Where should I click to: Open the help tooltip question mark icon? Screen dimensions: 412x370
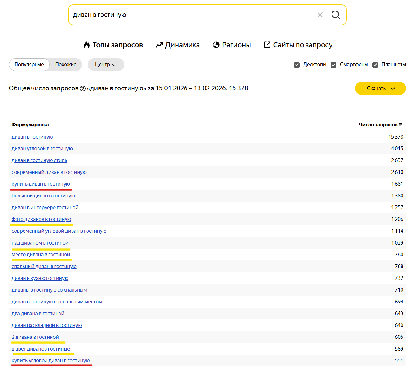(83, 88)
